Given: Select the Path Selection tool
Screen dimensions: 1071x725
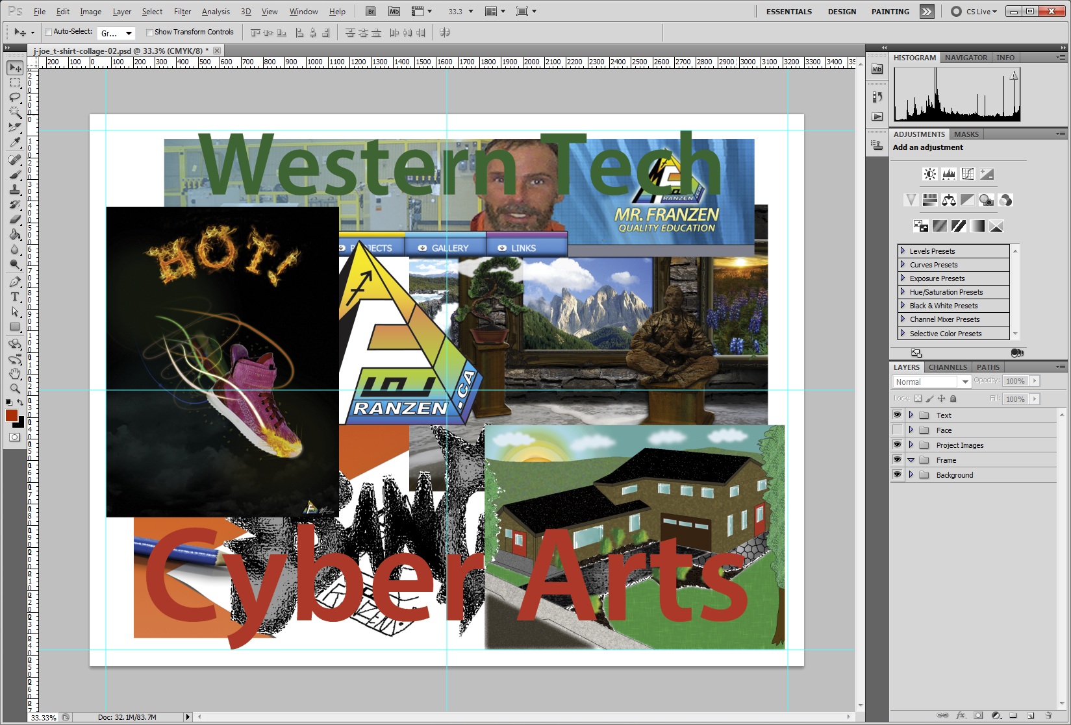Looking at the screenshot, I should point(15,312).
